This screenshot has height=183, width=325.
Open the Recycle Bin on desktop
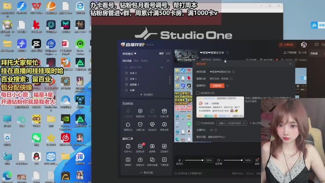tap(7, 139)
